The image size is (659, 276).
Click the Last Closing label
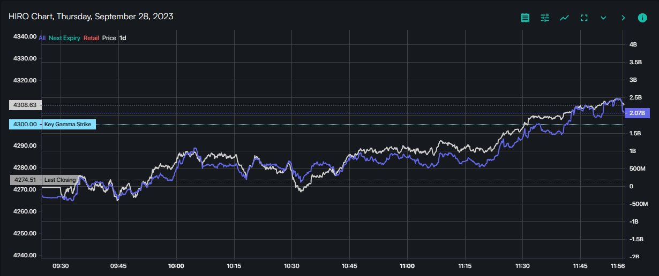60,180
